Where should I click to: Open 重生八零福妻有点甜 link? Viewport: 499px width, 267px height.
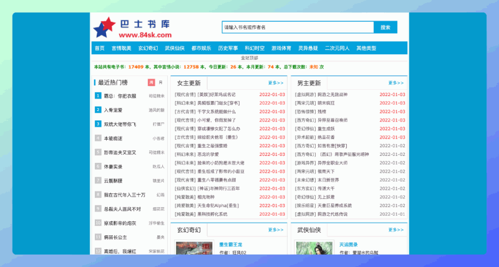click(216, 180)
